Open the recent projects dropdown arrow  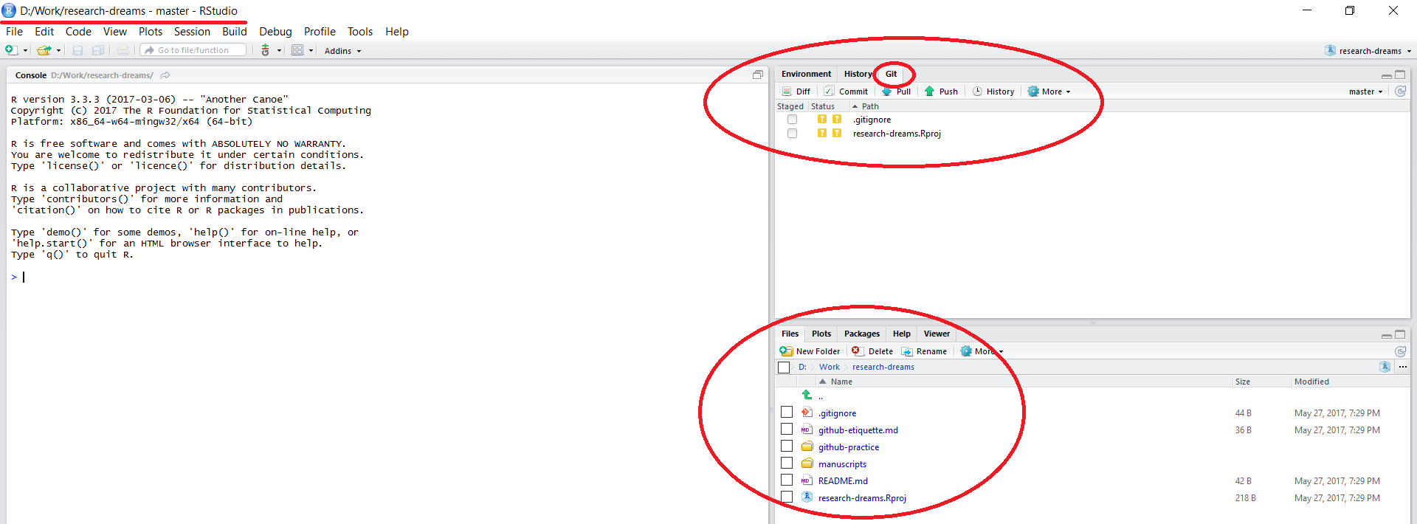[58, 51]
